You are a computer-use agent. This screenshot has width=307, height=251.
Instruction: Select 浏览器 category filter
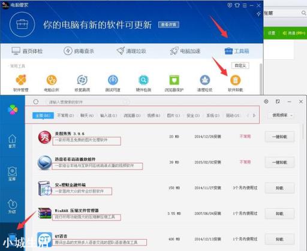132,116
